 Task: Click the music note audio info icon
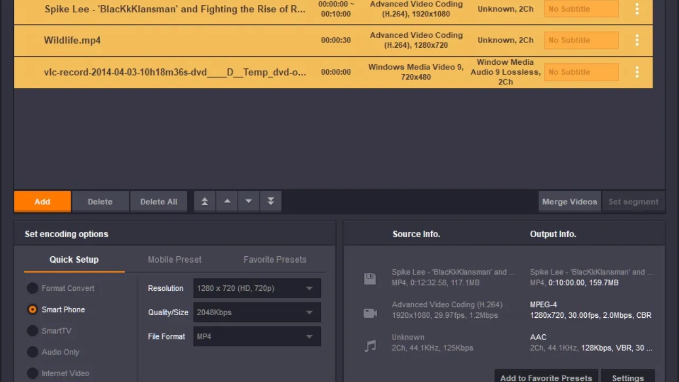(x=370, y=346)
